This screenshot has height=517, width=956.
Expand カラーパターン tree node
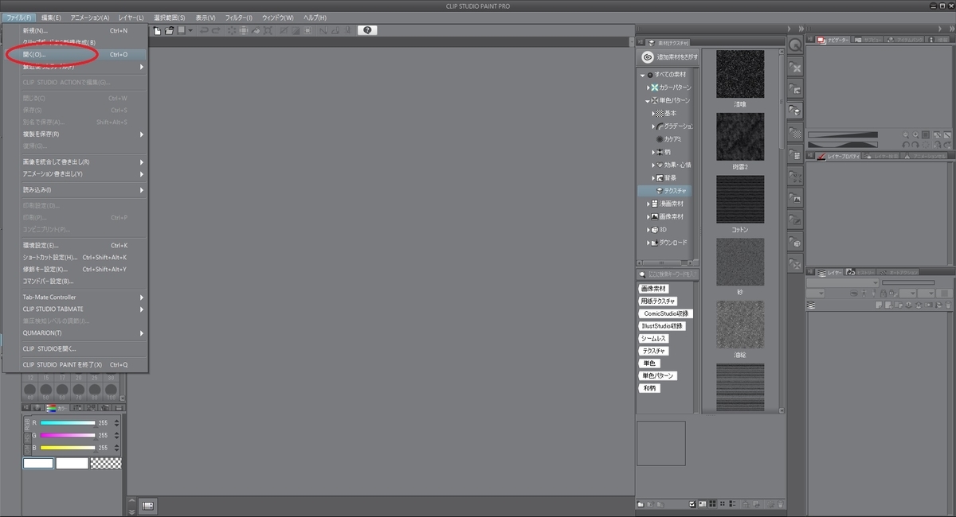click(648, 87)
